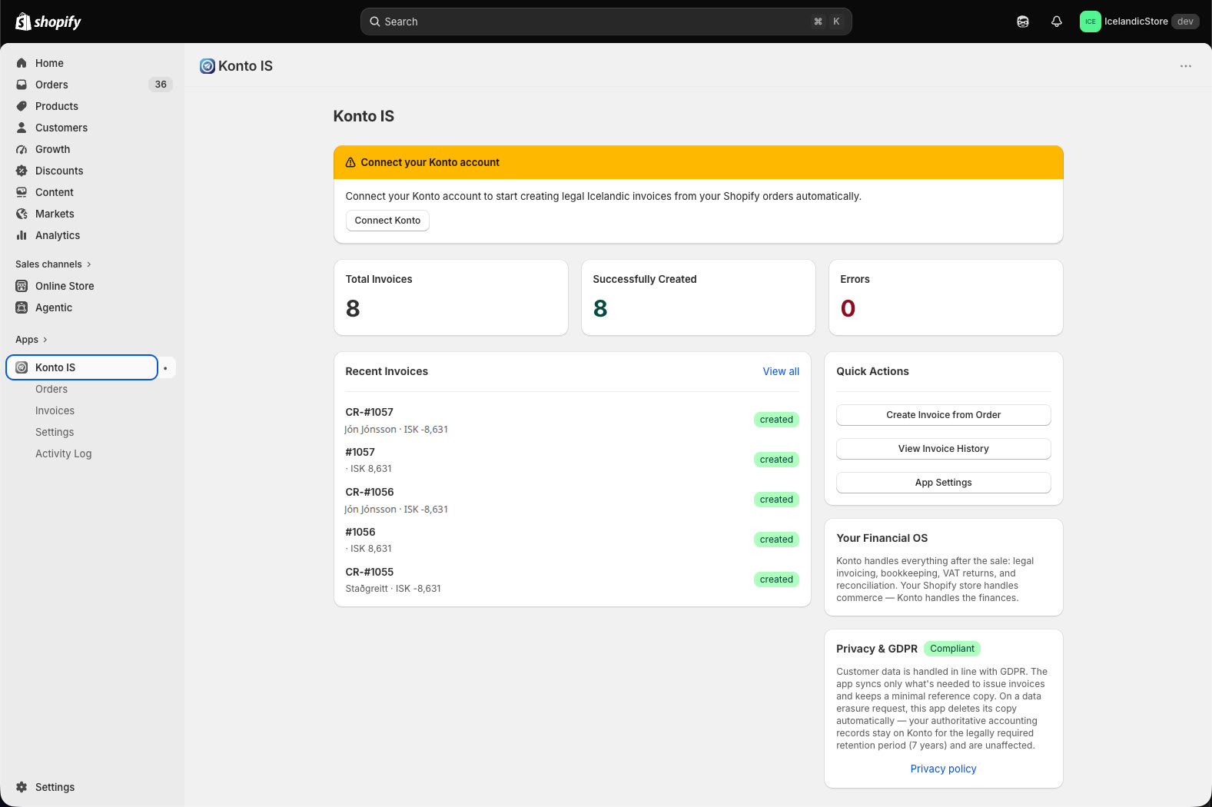Click the Discounts badge icon
Image resolution: width=1212 pixels, height=807 pixels.
click(22, 171)
